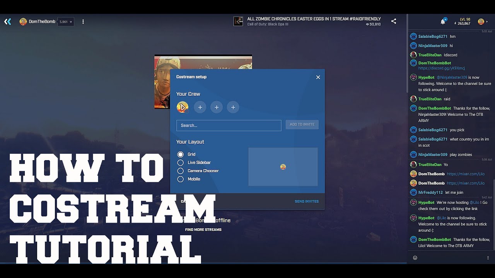
Task: Click the chat panel scrollbar
Action: click(494, 215)
